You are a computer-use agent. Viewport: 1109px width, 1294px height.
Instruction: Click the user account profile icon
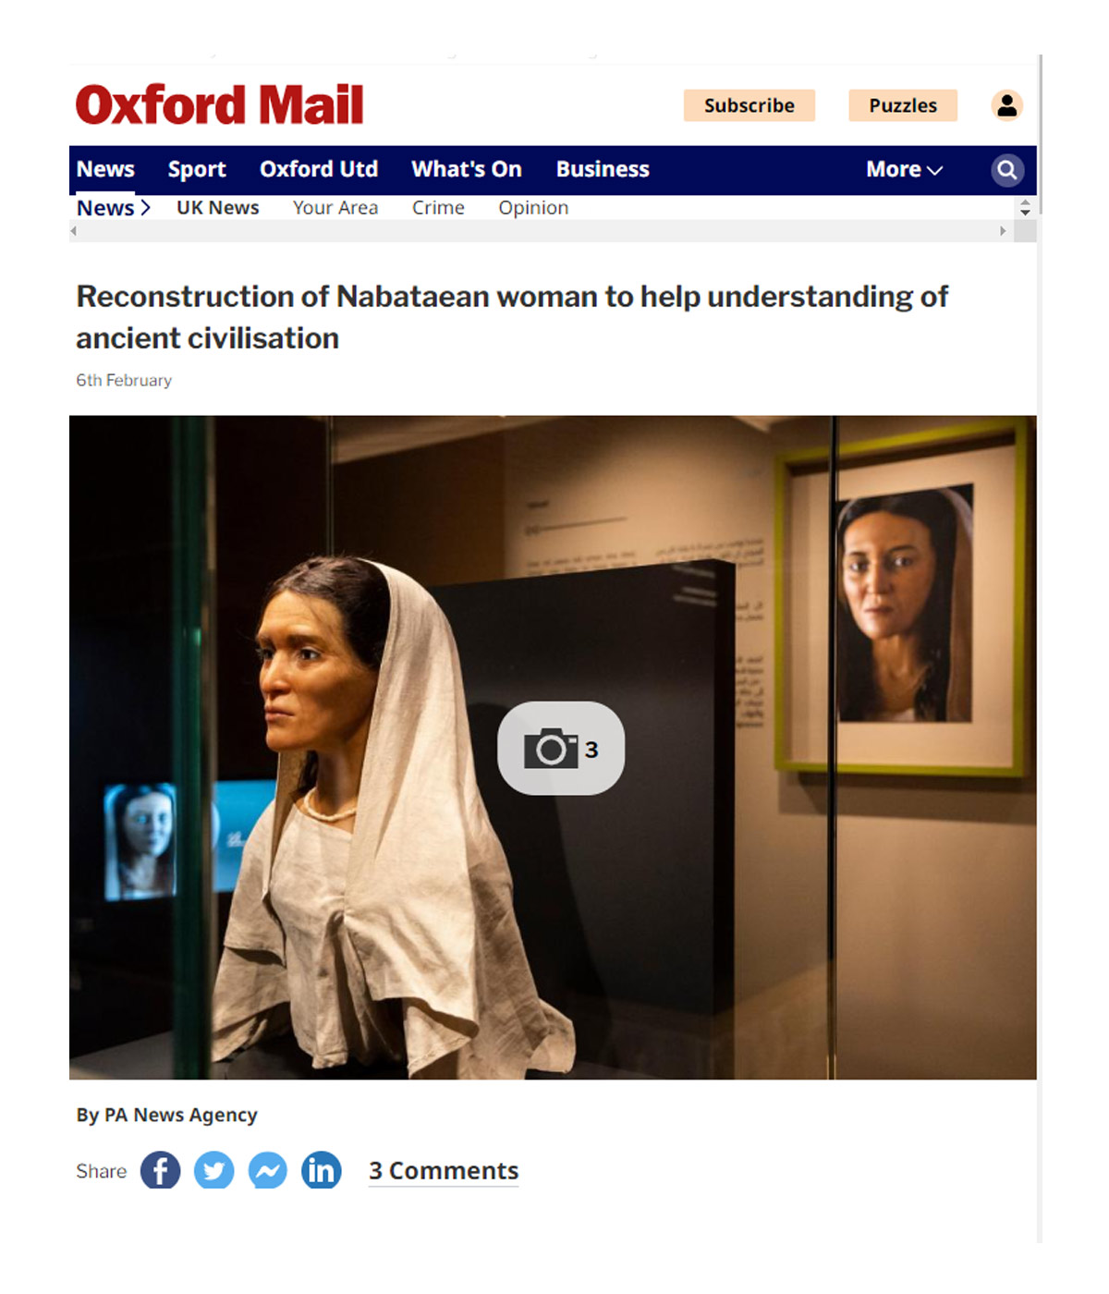coord(1007,105)
